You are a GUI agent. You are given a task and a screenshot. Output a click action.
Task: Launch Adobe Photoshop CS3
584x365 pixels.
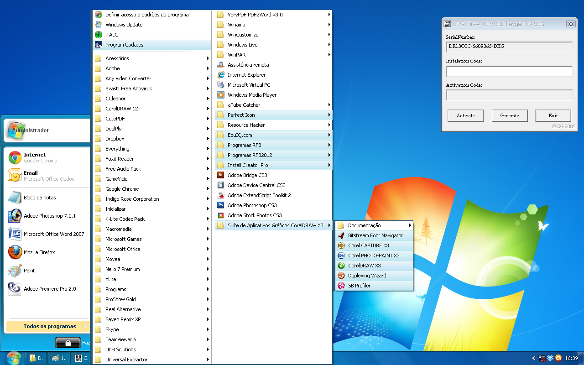pos(273,205)
